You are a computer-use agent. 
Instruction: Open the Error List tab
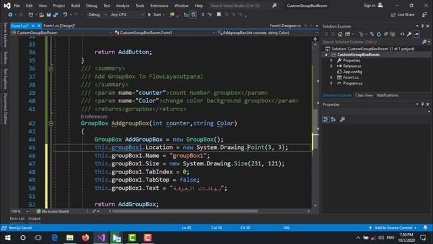pyautogui.click(x=17, y=218)
